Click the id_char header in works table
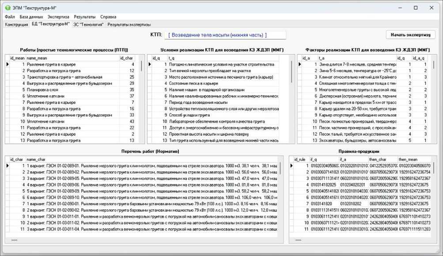The height and width of the screenshot is (256, 443). (127, 58)
